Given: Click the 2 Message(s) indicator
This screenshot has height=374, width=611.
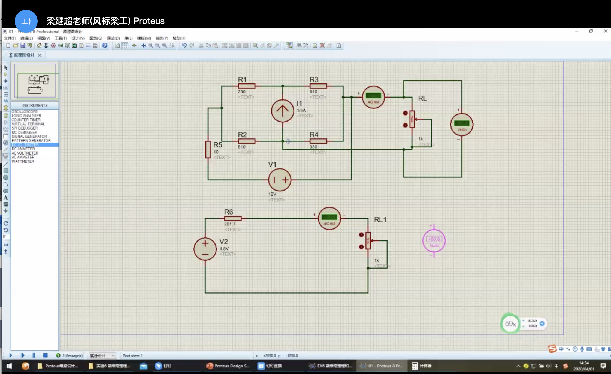Looking at the screenshot, I should 69,355.
